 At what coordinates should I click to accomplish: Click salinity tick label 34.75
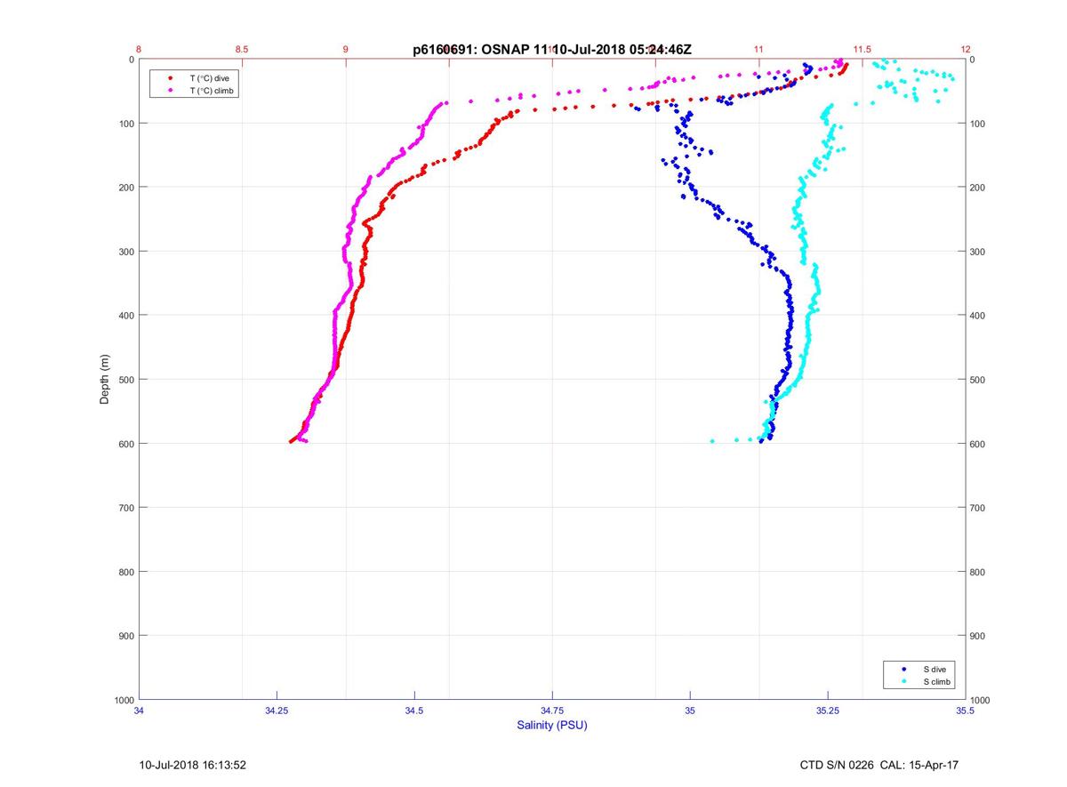(552, 711)
